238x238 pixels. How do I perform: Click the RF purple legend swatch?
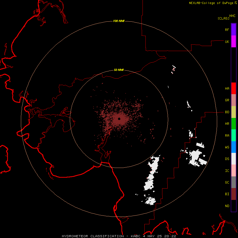click(x=234, y=30)
